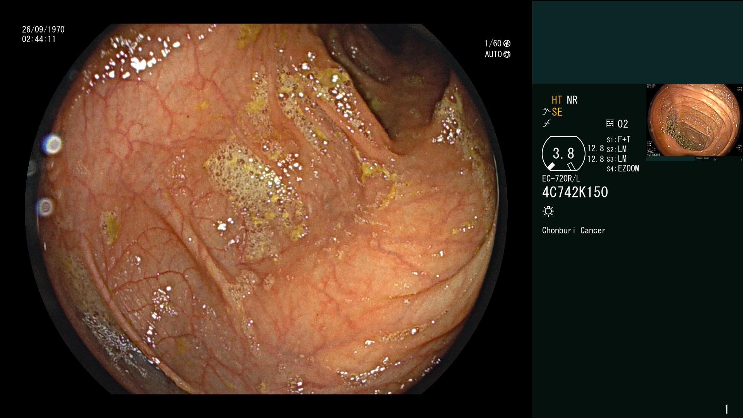743x418 pixels.
Task: Click the serial number 4C742K150
Action: point(575,192)
